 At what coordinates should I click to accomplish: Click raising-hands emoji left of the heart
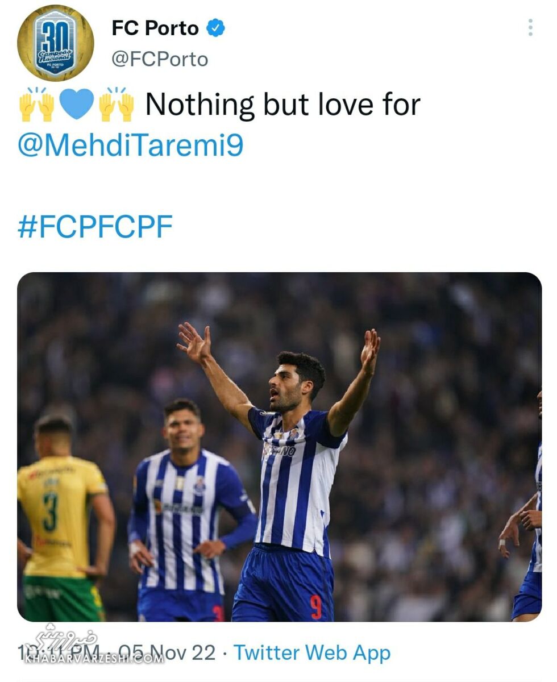pos(36,104)
